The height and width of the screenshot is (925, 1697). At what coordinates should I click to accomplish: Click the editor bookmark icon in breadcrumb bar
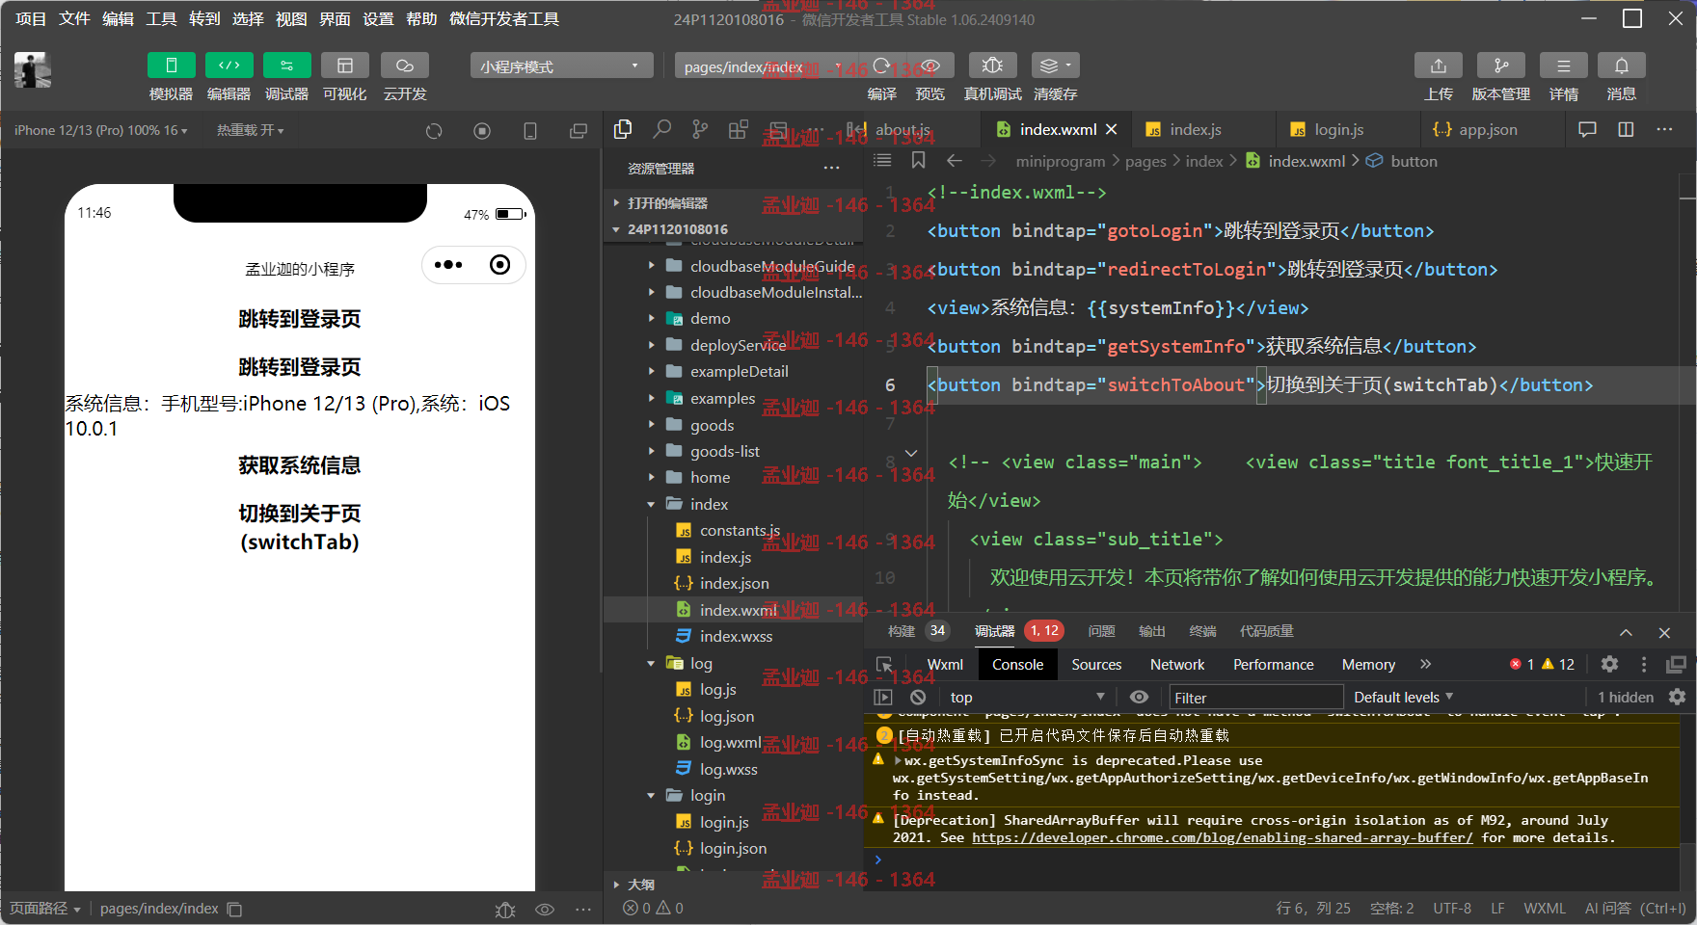click(x=918, y=160)
